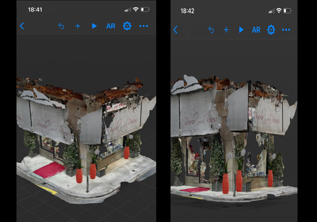Viewport: 317px width, 222px height.
Task: Tap the back chevron on the 18:41 screen
Action: point(22,26)
